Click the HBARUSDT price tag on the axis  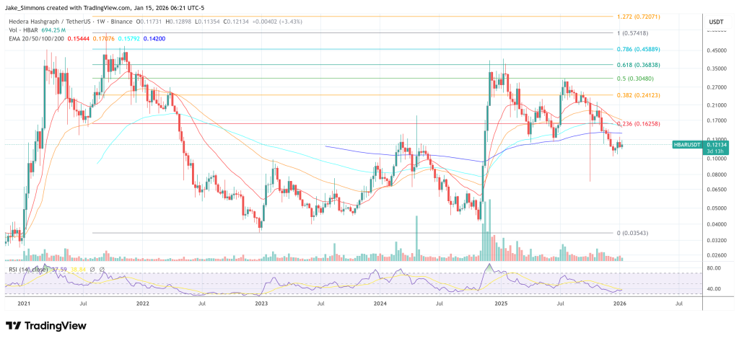(691, 145)
